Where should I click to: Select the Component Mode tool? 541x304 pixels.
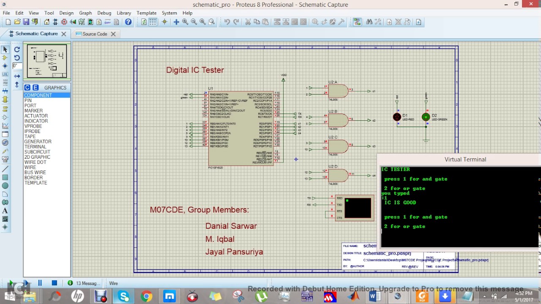5,58
